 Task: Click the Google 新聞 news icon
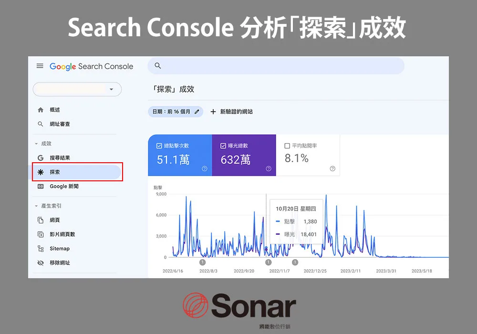41,187
